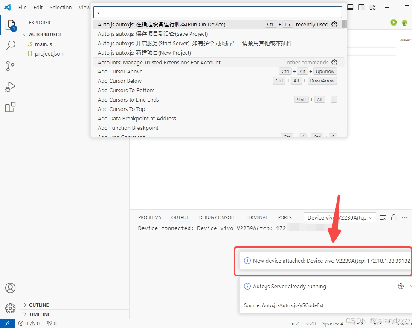Click the green Android device icon
The height and width of the screenshot is (328, 412).
(405, 23)
